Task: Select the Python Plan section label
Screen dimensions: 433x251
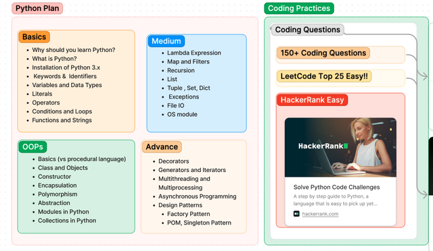Action: point(37,8)
